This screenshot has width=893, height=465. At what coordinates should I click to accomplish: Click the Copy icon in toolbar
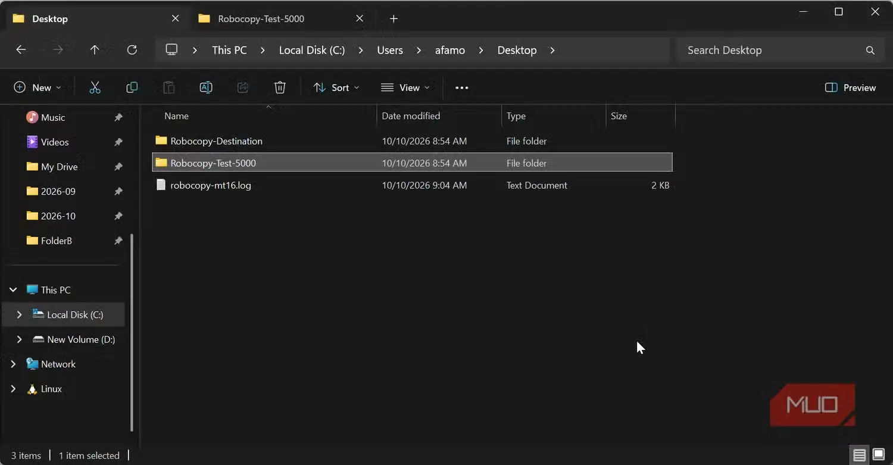click(x=132, y=88)
